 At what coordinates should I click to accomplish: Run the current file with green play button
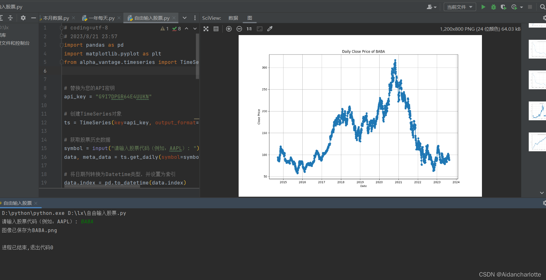[x=483, y=7]
